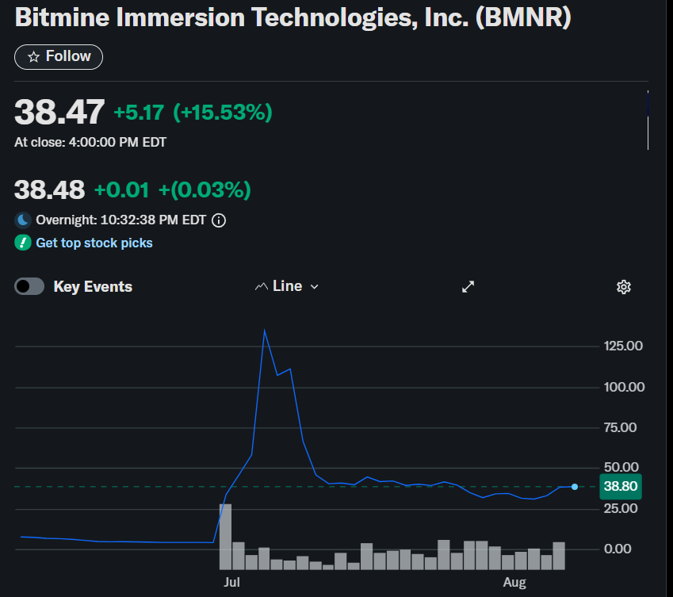Click the 75.00 axis value
Viewport: 673px width, 597px height.
[x=620, y=427]
